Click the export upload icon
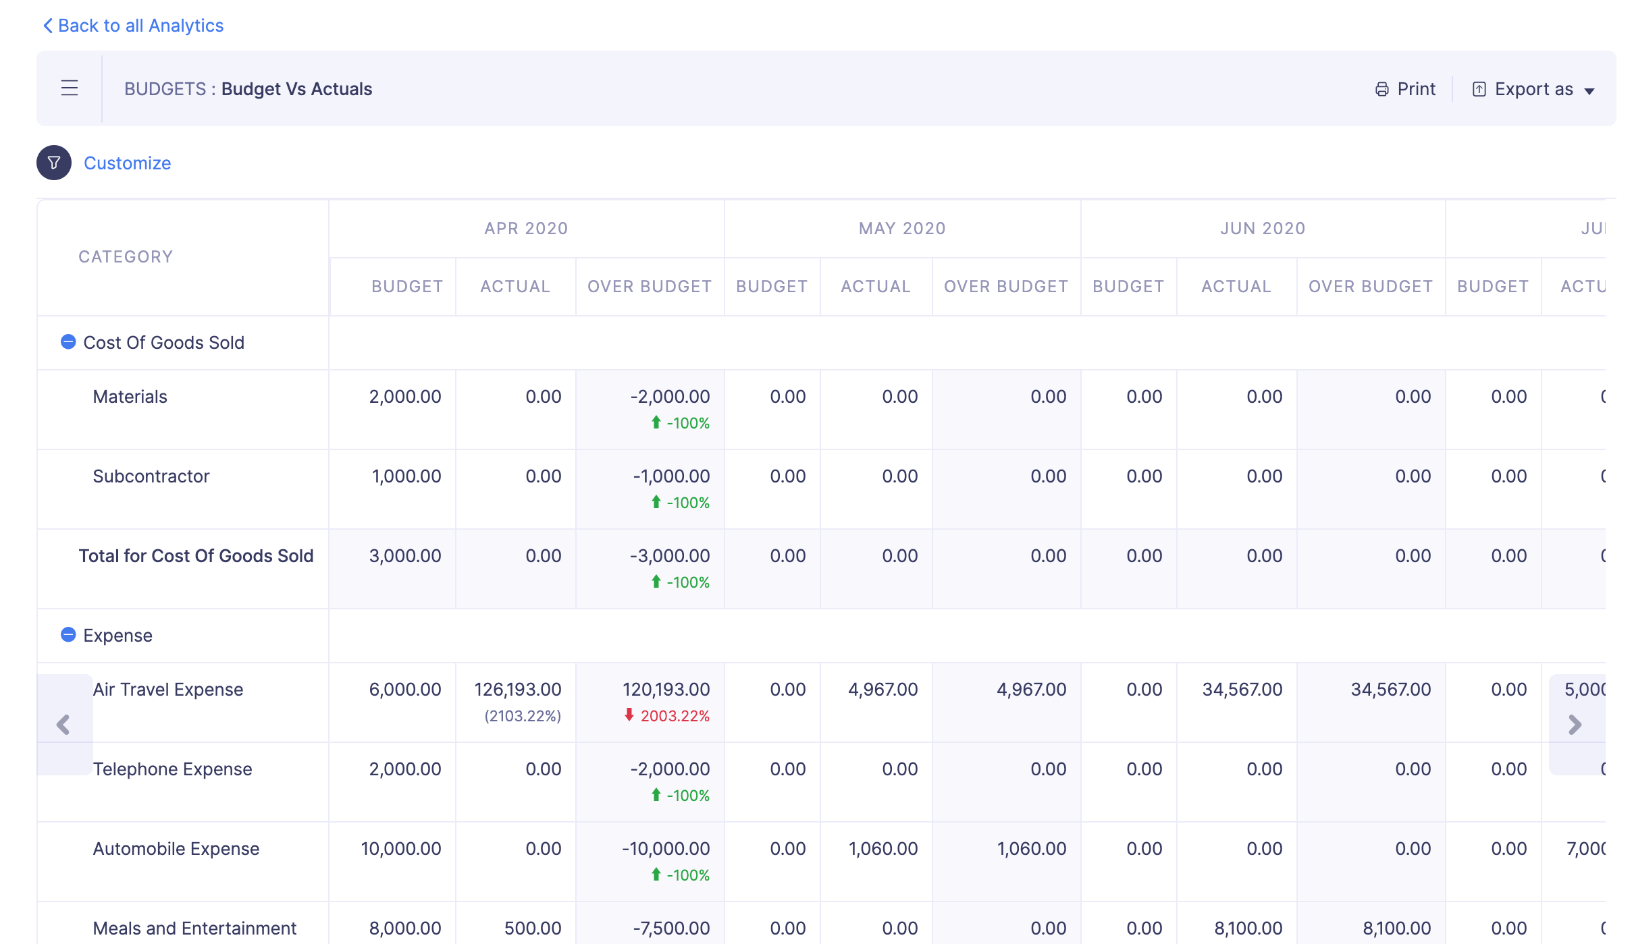The image size is (1634, 944). [x=1479, y=89]
